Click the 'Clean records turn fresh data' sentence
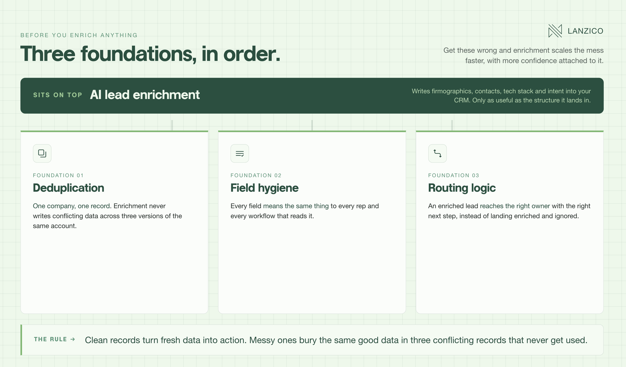626x367 pixels. tap(336, 340)
